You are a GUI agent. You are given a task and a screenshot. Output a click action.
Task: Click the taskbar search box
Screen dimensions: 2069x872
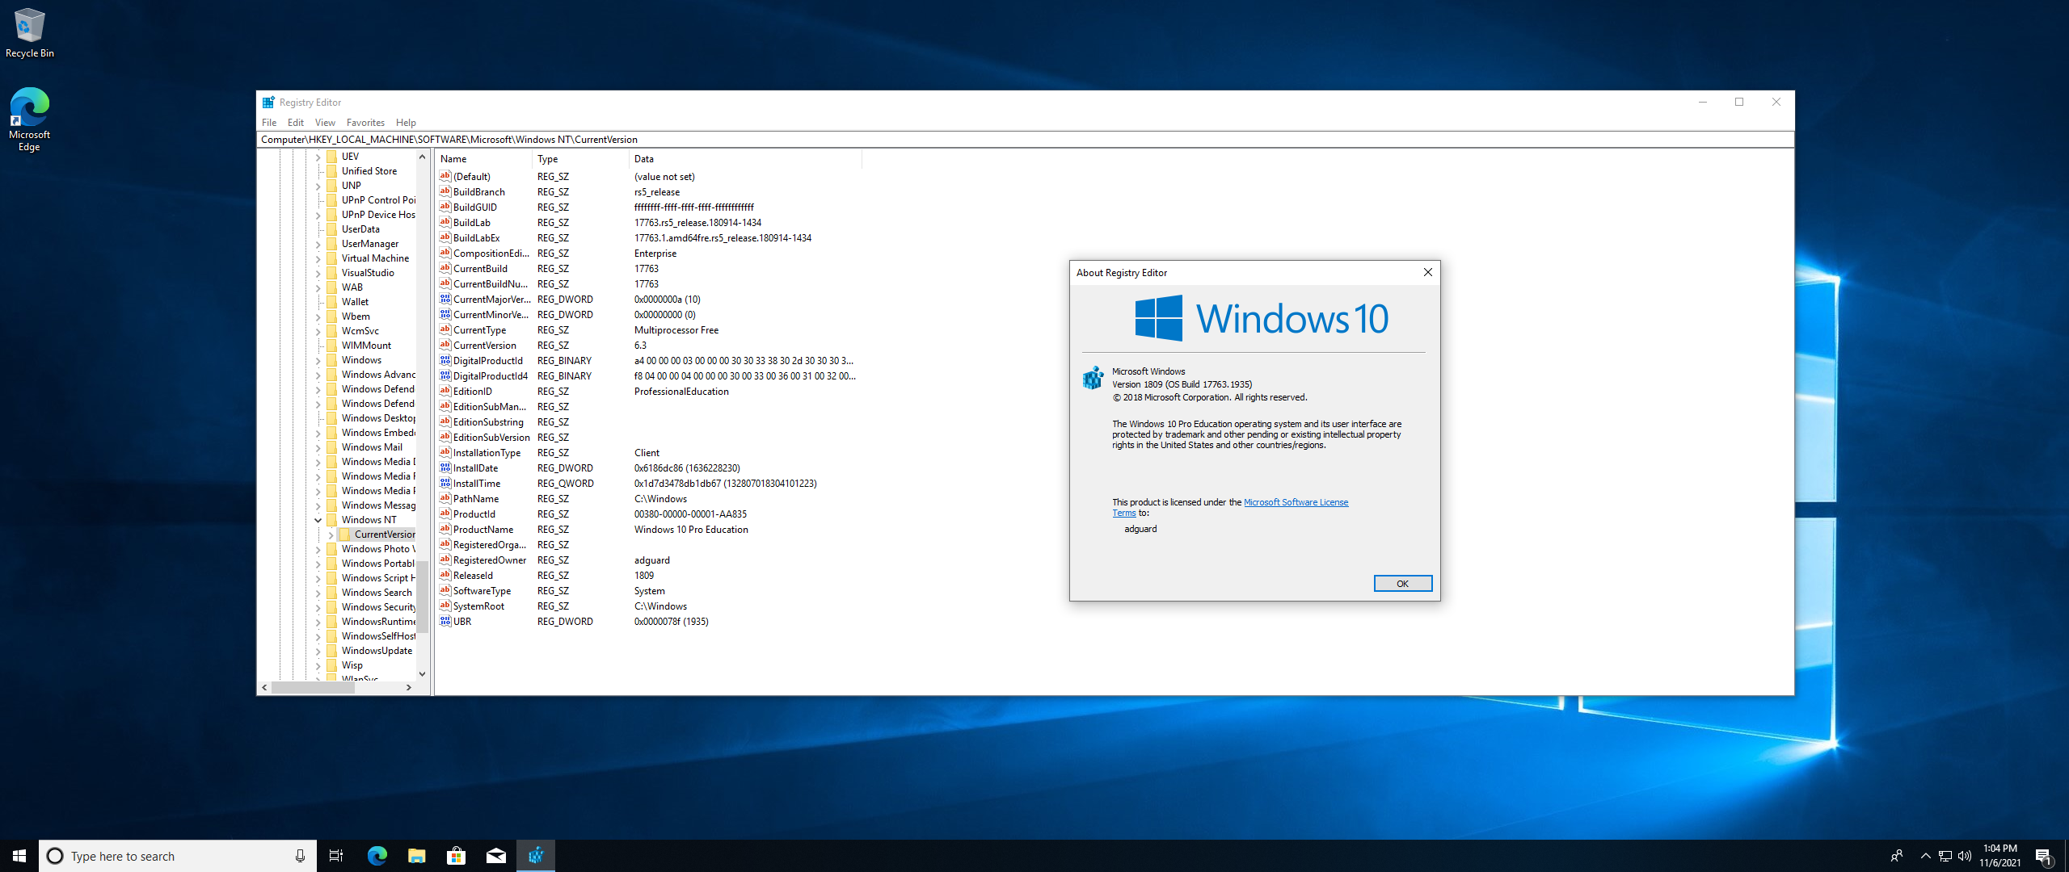(178, 856)
